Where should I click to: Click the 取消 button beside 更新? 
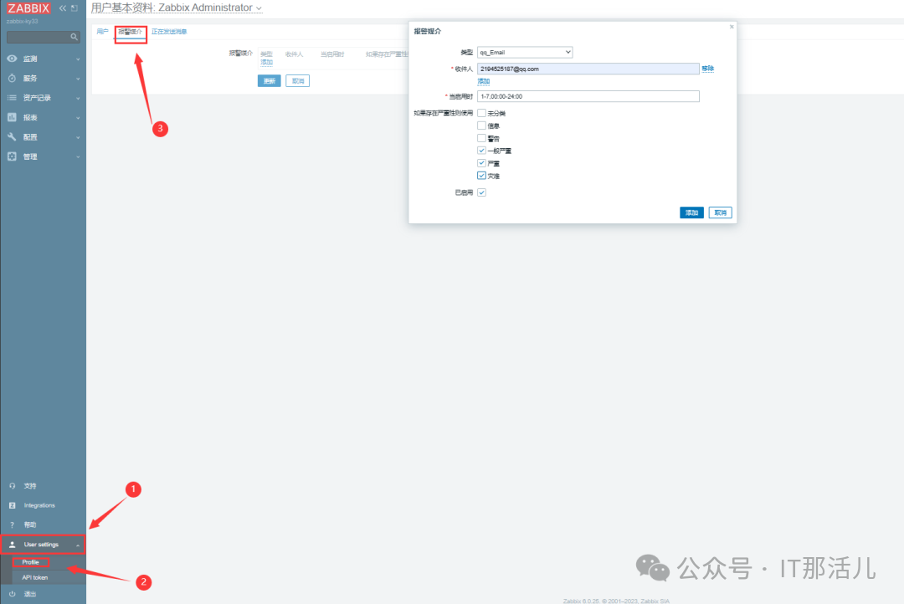pos(297,80)
